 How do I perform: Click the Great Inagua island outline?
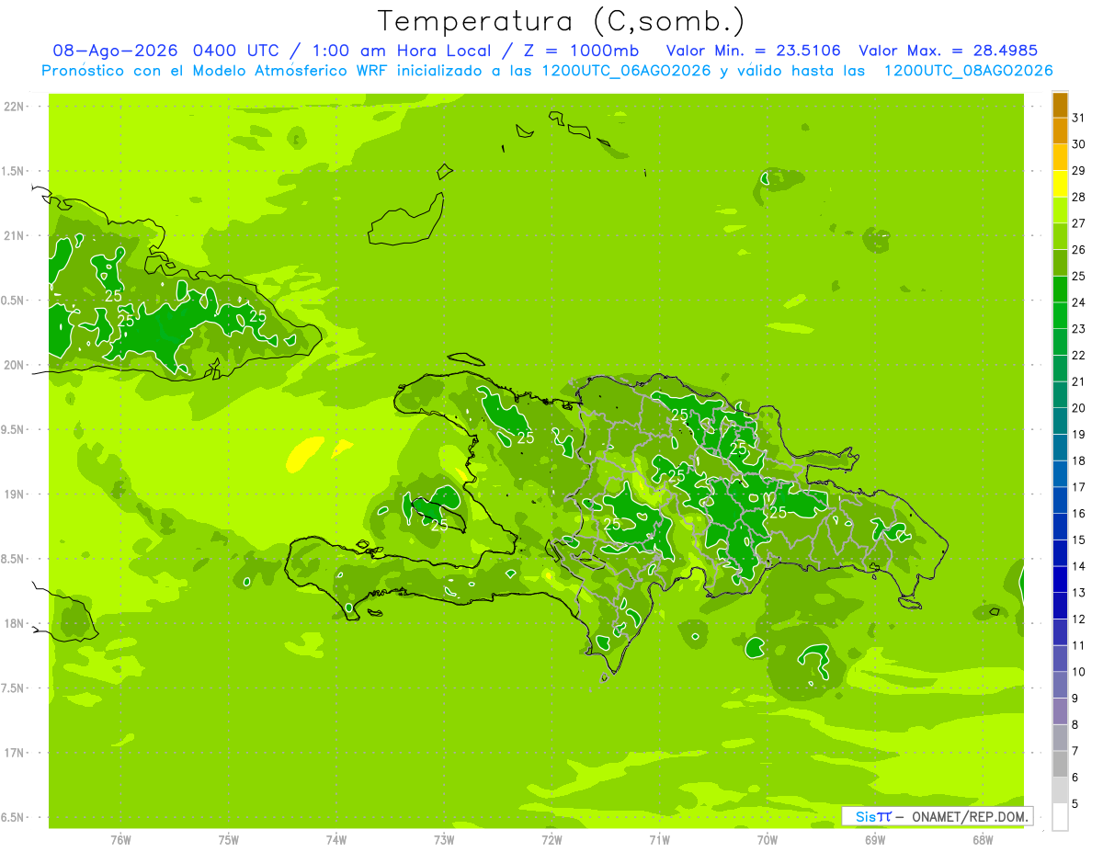404,221
